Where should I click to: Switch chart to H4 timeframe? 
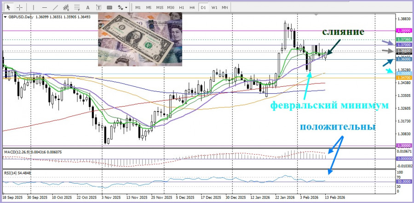coord(192,7)
